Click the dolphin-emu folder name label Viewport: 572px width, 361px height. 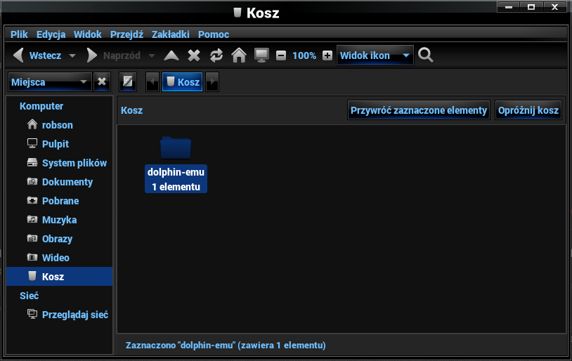176,172
